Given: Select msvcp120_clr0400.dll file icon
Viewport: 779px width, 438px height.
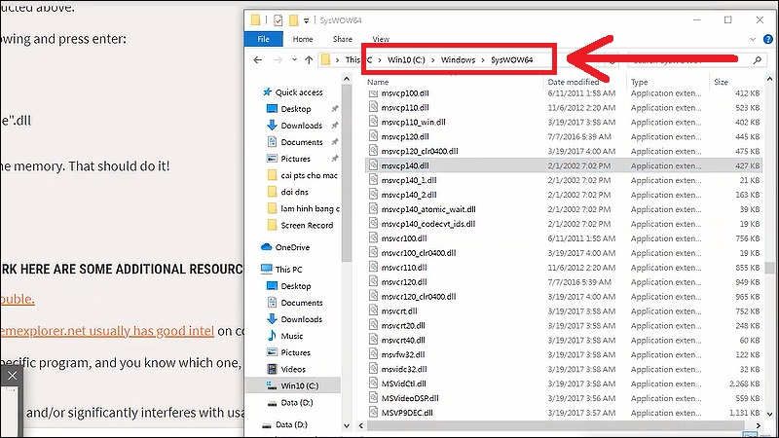Looking at the screenshot, I should (x=374, y=151).
